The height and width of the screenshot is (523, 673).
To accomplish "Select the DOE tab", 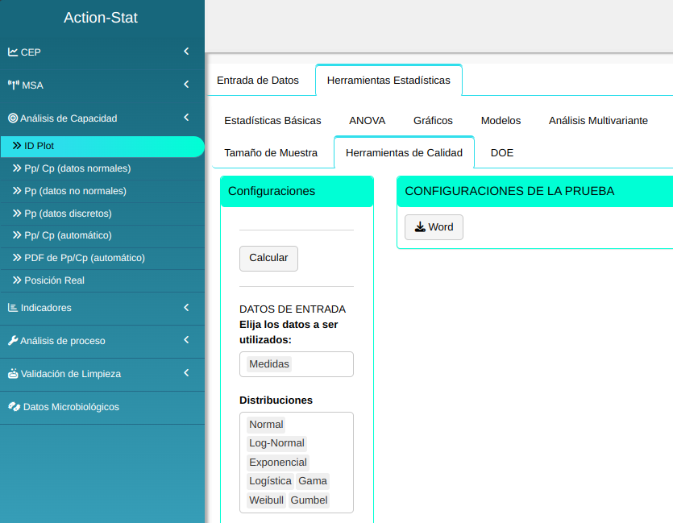I will [x=501, y=153].
